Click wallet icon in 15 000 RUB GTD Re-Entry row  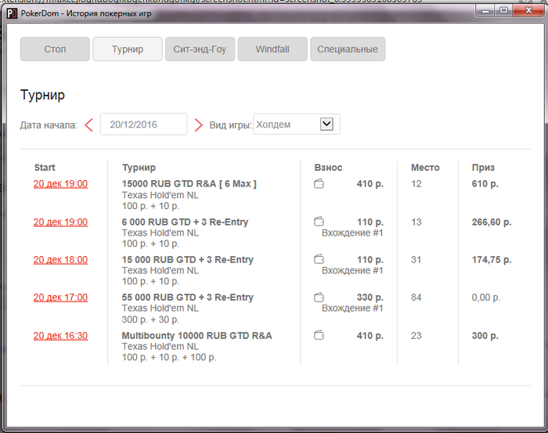[x=319, y=259]
